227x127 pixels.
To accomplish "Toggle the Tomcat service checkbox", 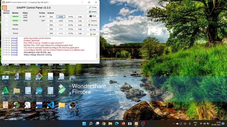I will pos(6,33).
